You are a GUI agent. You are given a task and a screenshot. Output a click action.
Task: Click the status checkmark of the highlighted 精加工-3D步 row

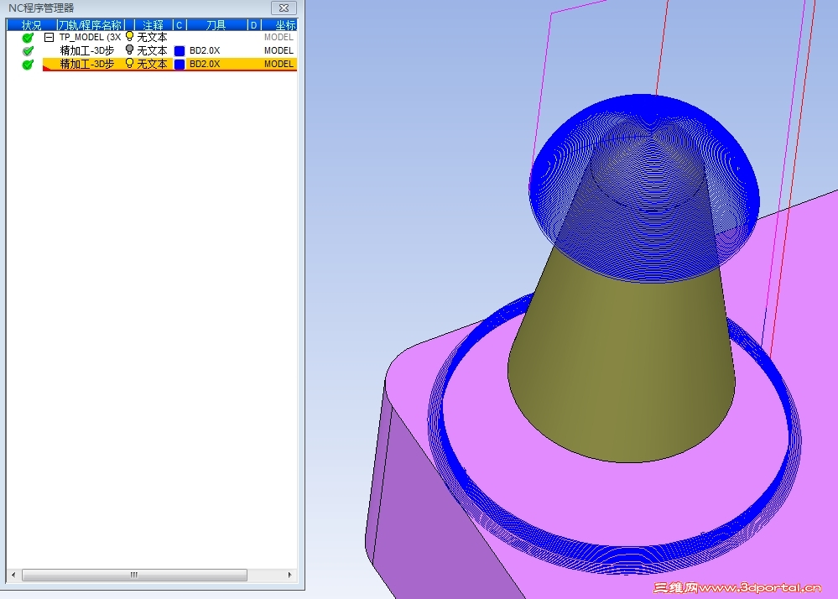click(x=28, y=64)
